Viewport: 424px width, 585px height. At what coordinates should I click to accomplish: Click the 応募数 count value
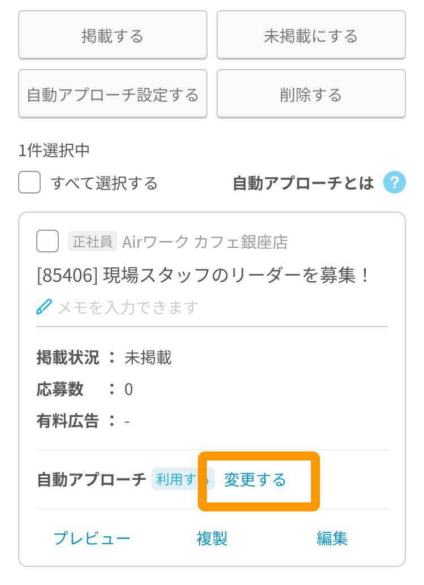pyautogui.click(x=129, y=389)
